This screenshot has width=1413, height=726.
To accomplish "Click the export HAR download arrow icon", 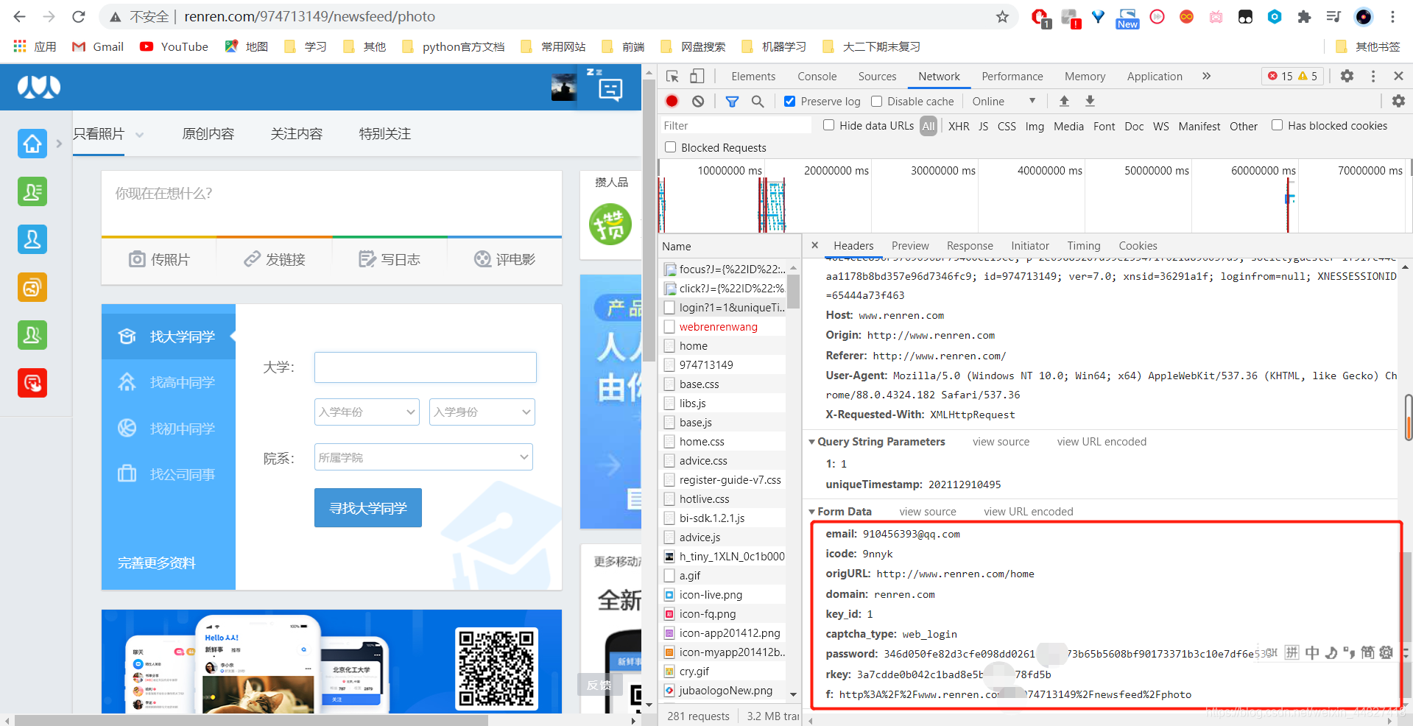I will (x=1090, y=101).
